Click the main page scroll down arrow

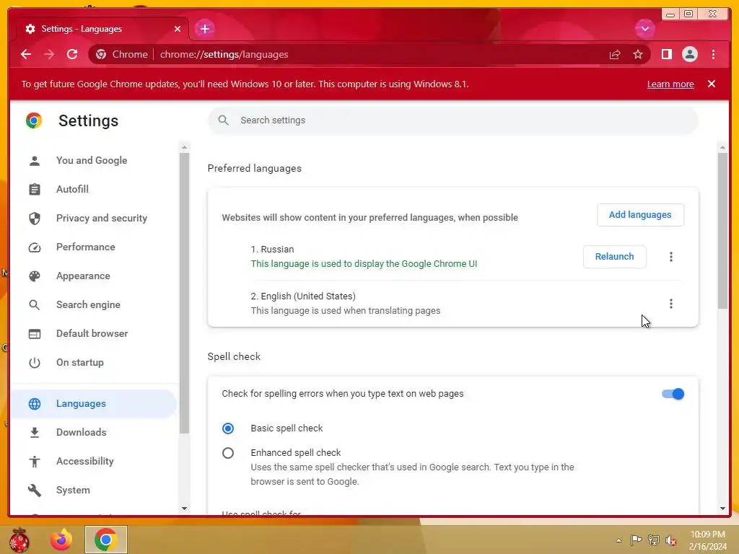(x=722, y=509)
